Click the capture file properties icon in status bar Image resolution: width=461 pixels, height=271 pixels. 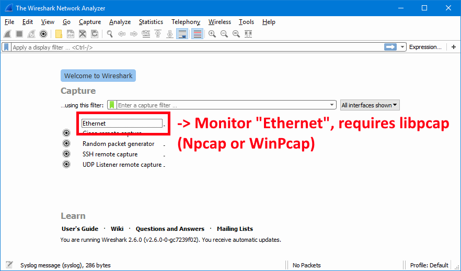click(x=9, y=265)
